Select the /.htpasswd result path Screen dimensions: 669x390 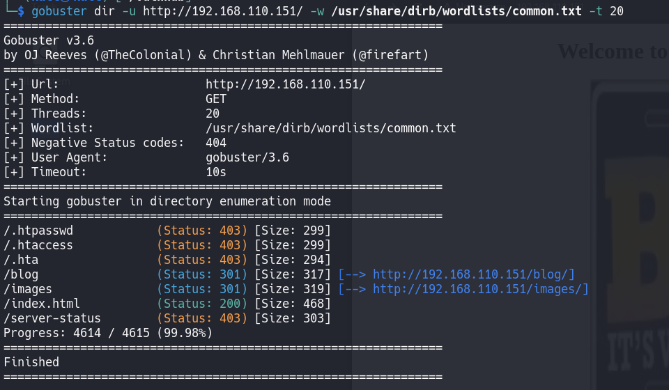click(38, 231)
